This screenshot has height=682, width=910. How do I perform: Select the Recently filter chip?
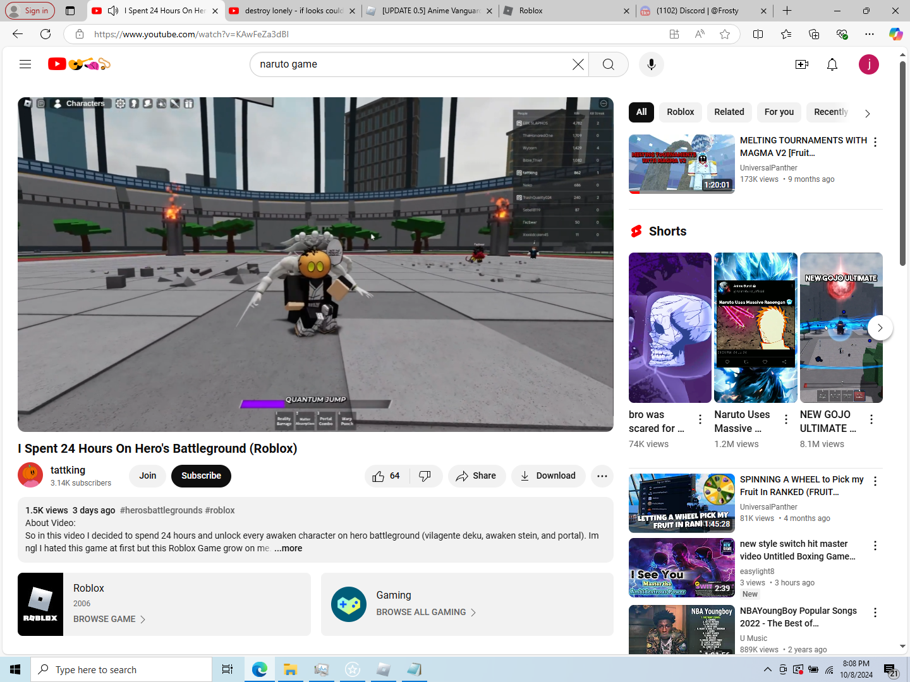click(830, 112)
